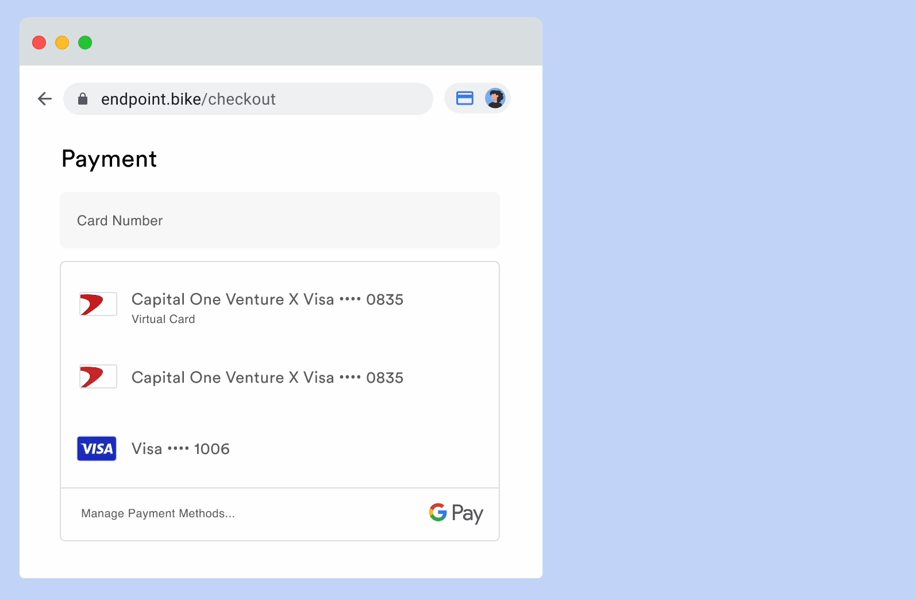The height and width of the screenshot is (600, 916).
Task: Click the red close window button
Action: coord(39,43)
